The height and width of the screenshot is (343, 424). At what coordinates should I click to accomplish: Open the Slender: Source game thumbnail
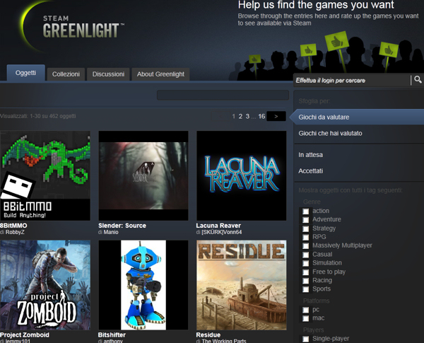pyautogui.click(x=143, y=175)
